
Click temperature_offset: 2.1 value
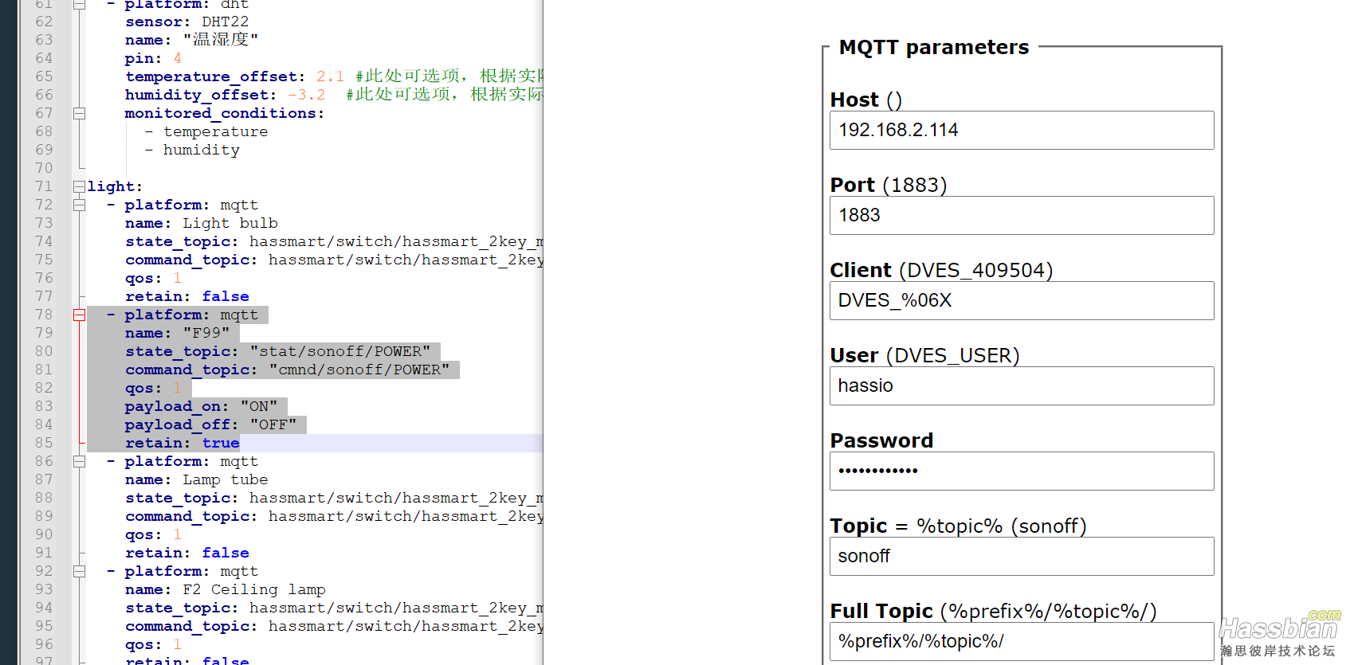pyautogui.click(x=330, y=76)
